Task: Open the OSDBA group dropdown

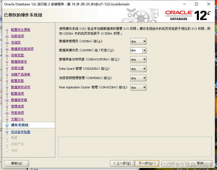Action: pyautogui.click(x=138, y=42)
